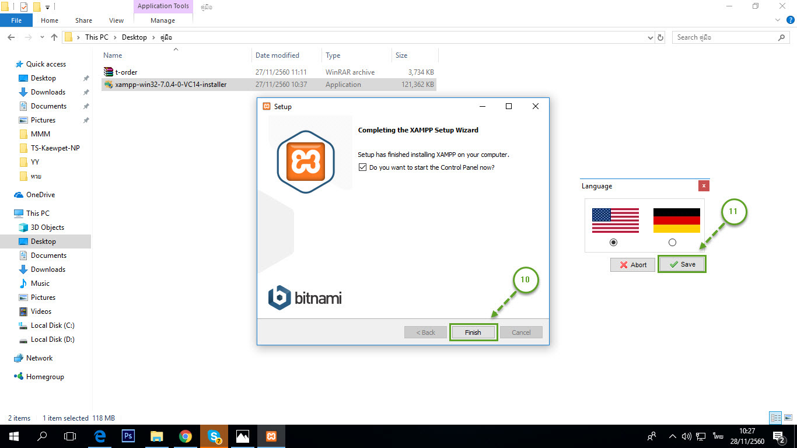Select the American flag language option

pos(616,221)
